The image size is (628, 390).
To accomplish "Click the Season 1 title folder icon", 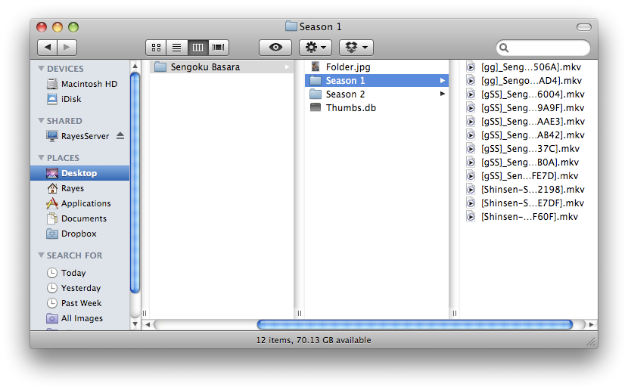I will point(291,26).
